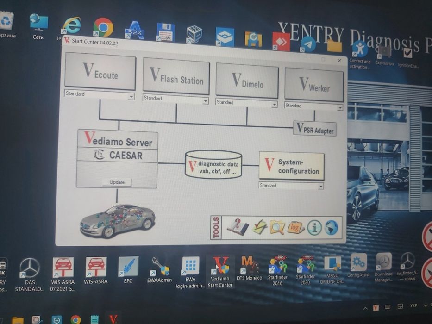Switch to Vediamo in the taskbar
The image size is (432, 324).
click(x=113, y=319)
